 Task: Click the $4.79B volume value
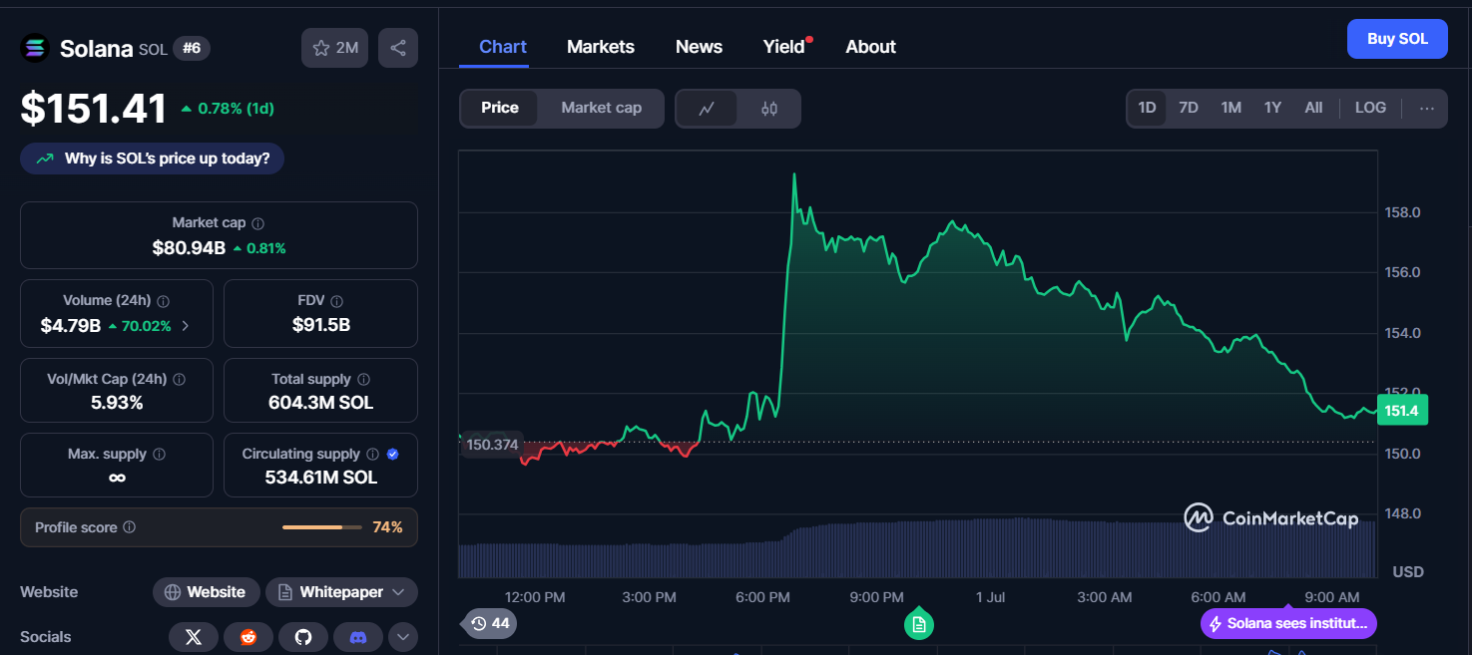(x=70, y=326)
